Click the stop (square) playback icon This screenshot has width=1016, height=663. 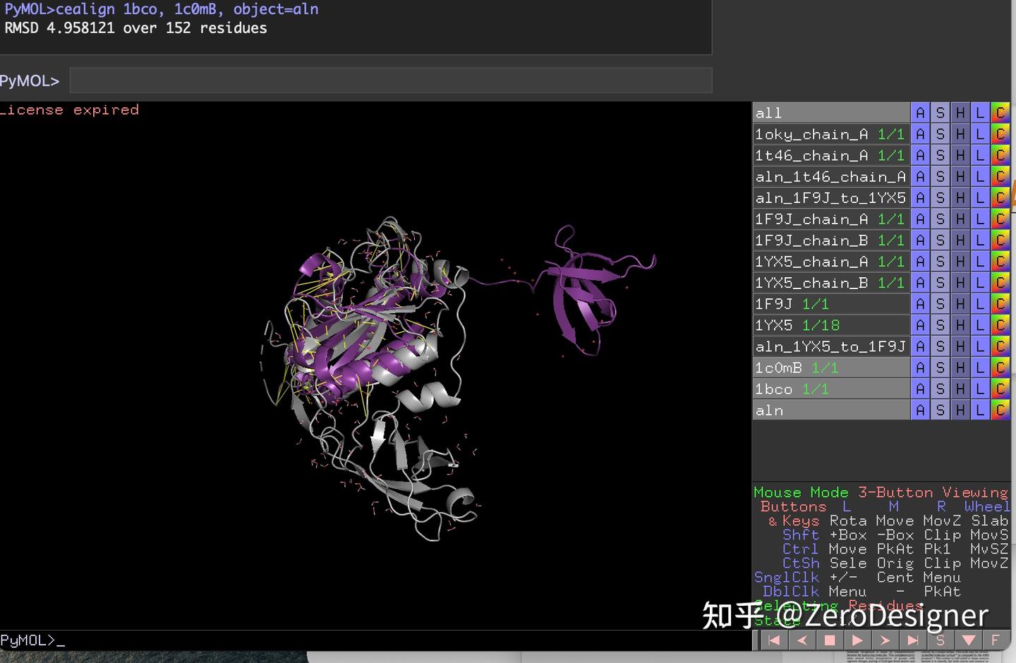coord(829,640)
